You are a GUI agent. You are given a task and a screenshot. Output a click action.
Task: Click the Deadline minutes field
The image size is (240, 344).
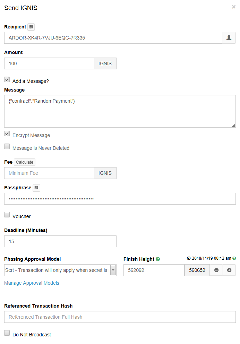[60, 241]
